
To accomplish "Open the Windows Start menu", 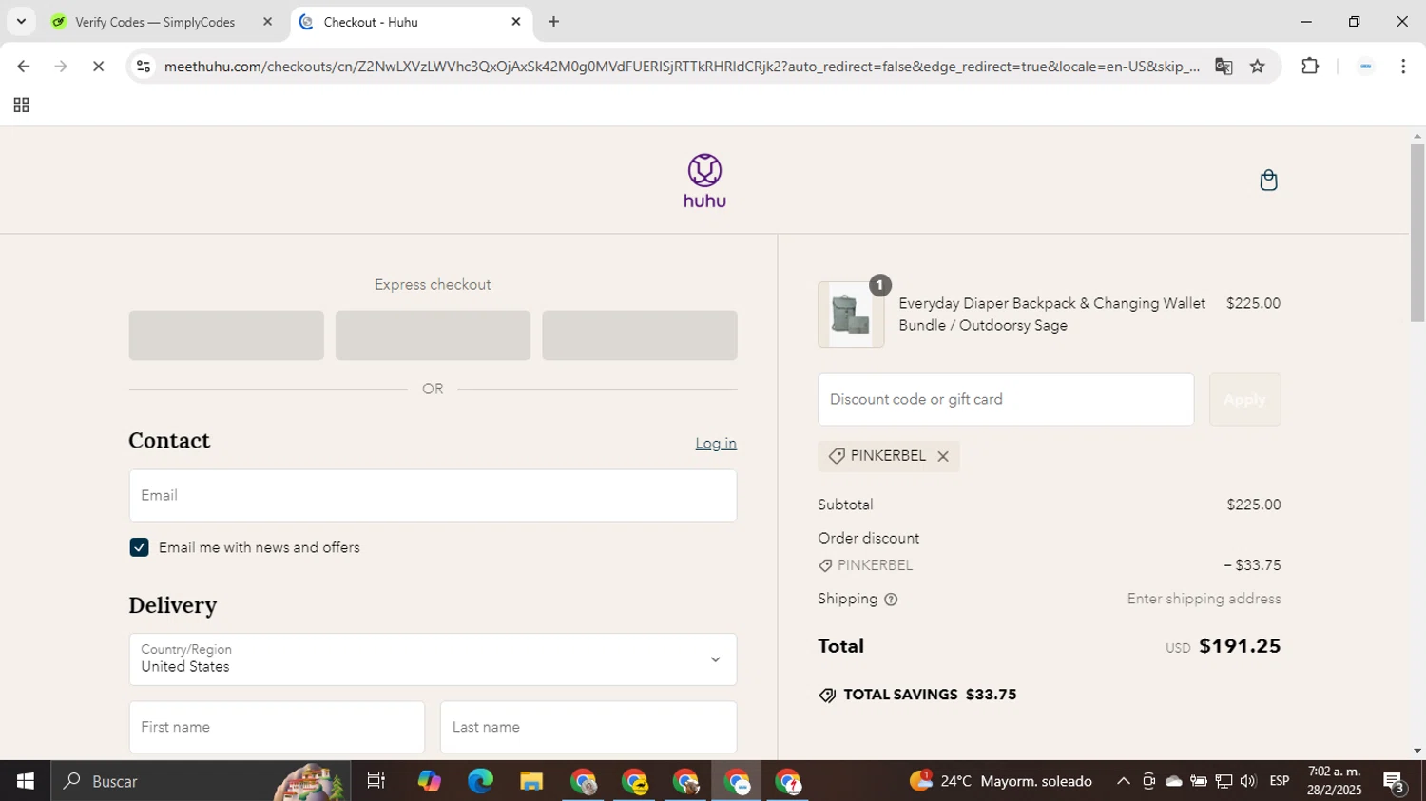I will pos(25,781).
